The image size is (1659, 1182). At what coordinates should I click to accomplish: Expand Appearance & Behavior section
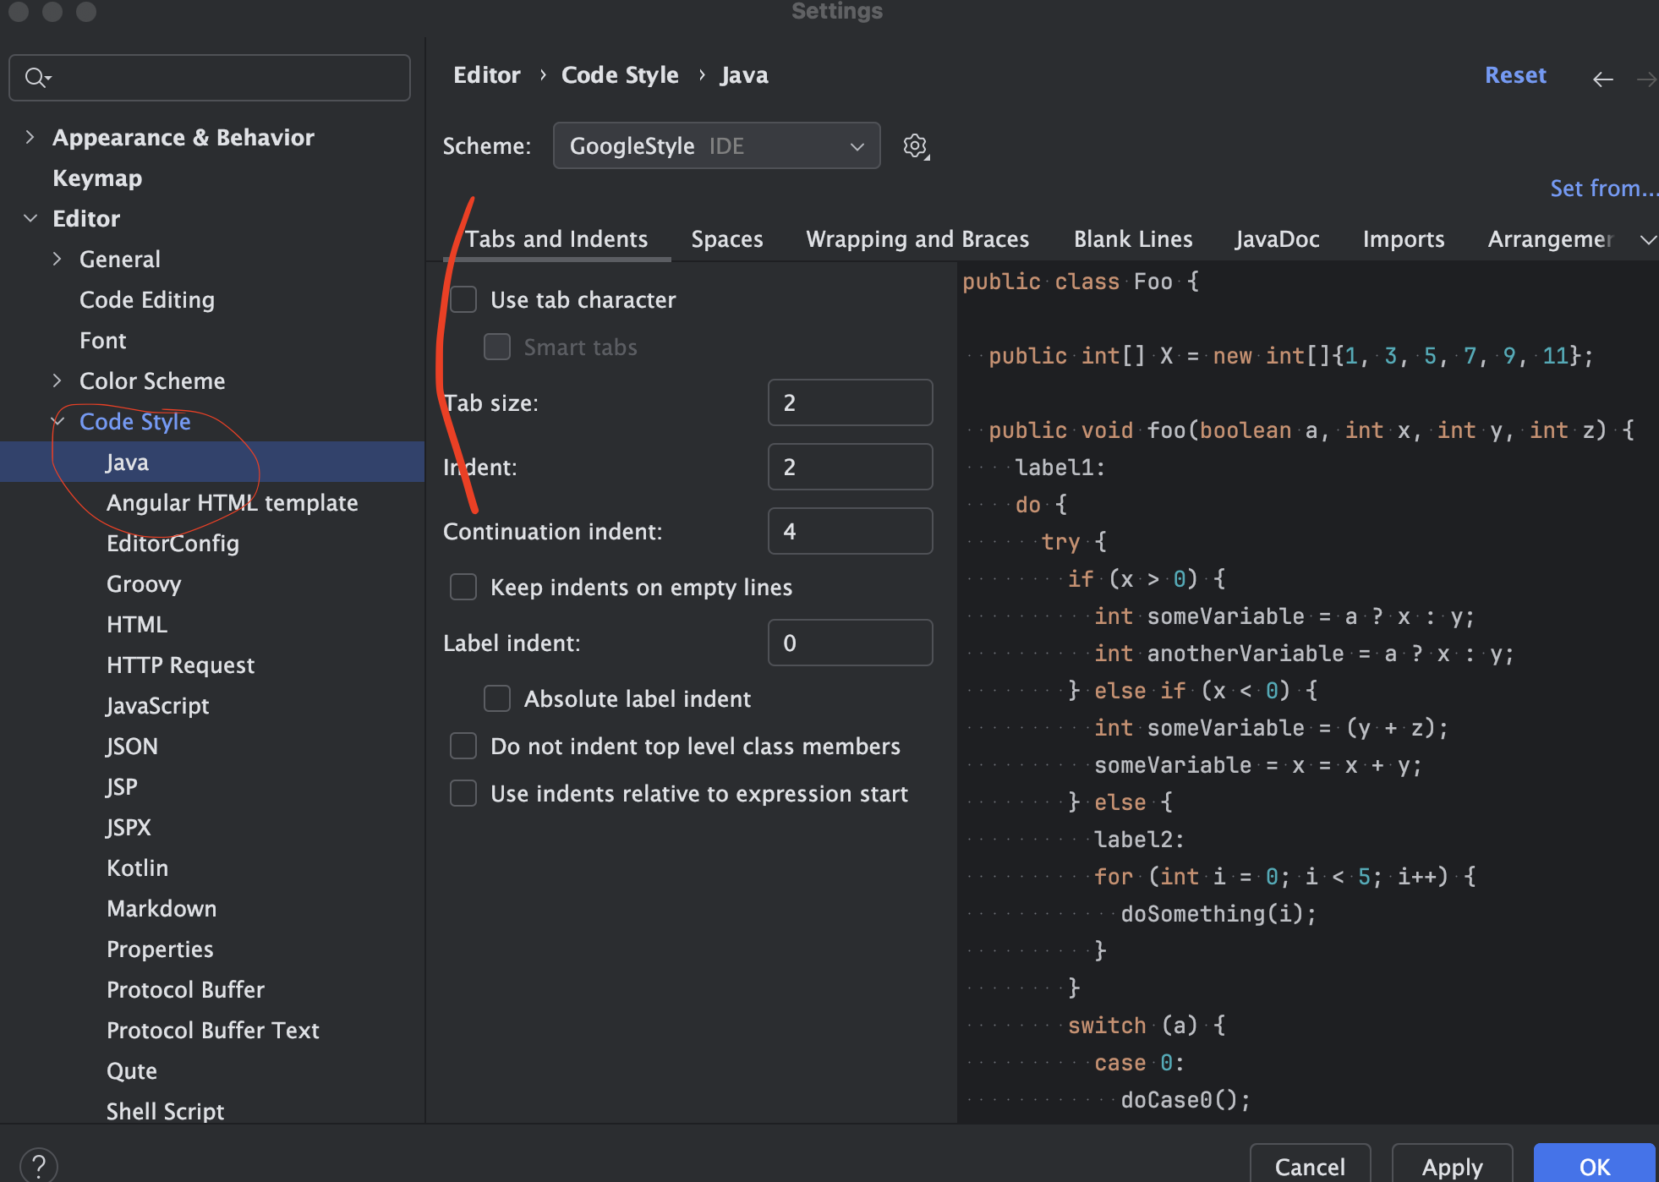click(30, 137)
